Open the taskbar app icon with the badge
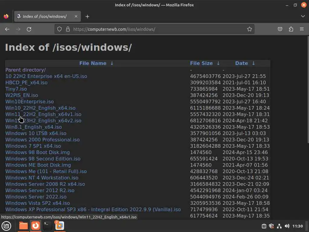Viewport: 309px width, 232px height. tap(59, 225)
